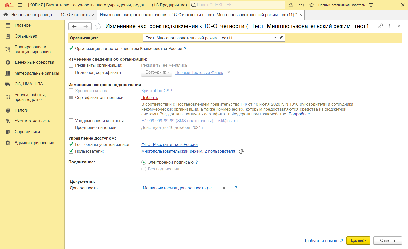The image size is (408, 249).
Task: Open КриптоПро CSP link
Action: tap(157, 91)
